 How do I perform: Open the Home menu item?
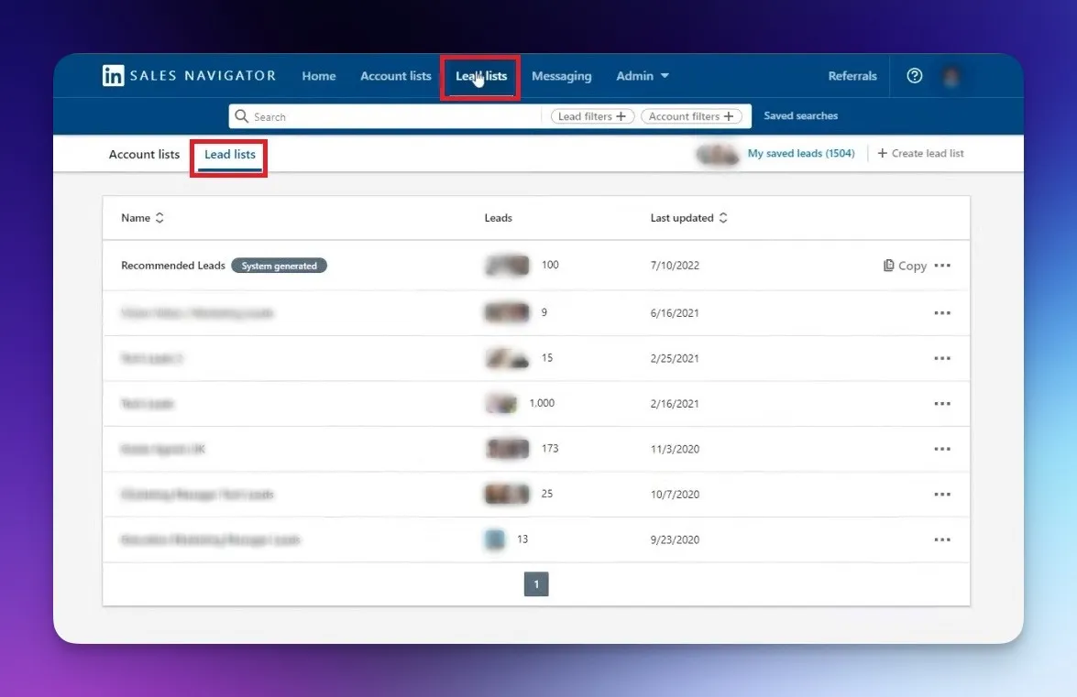tap(319, 76)
